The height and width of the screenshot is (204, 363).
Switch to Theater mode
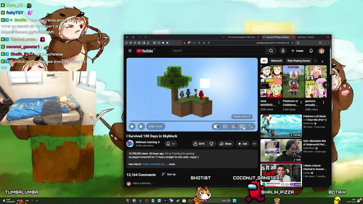coord(242,127)
